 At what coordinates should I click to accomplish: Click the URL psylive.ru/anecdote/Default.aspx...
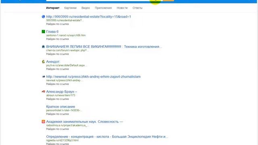click(x=67, y=65)
